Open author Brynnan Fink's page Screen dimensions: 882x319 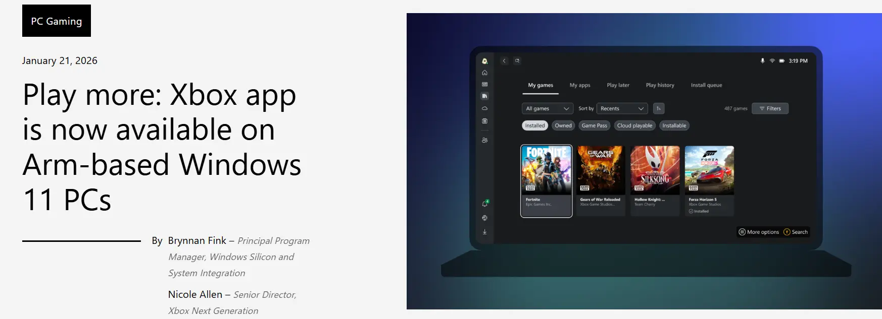(197, 240)
